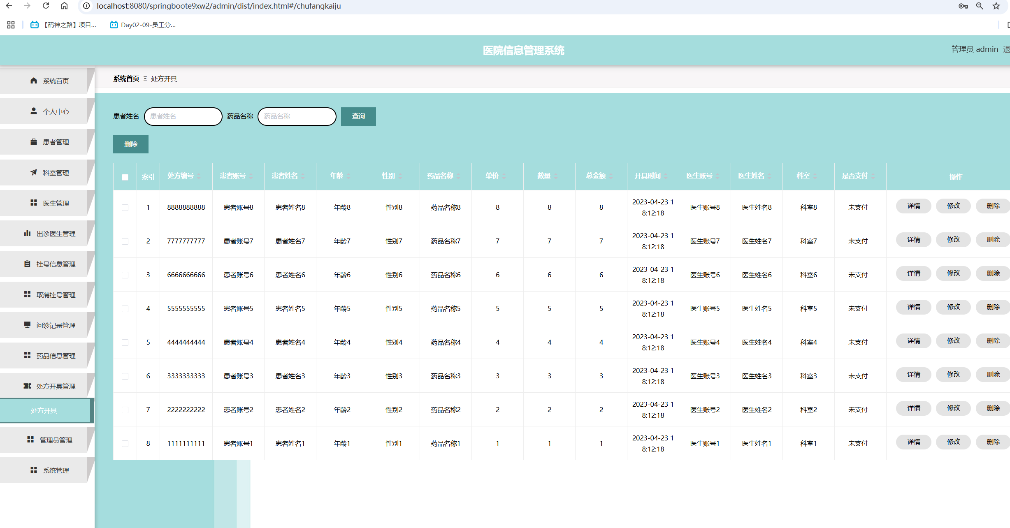The image size is (1010, 528).
Task: Sort by the 单价 column arrows
Action: (504, 176)
